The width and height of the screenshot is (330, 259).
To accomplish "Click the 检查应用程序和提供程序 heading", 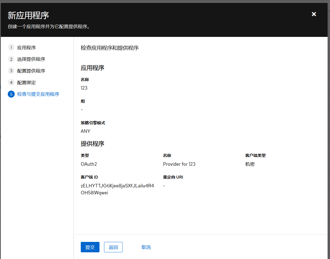I will pos(110,48).
